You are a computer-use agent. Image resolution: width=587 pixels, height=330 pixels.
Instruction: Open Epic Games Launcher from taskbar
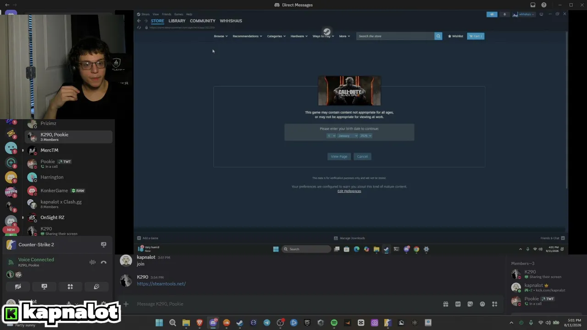(307, 323)
